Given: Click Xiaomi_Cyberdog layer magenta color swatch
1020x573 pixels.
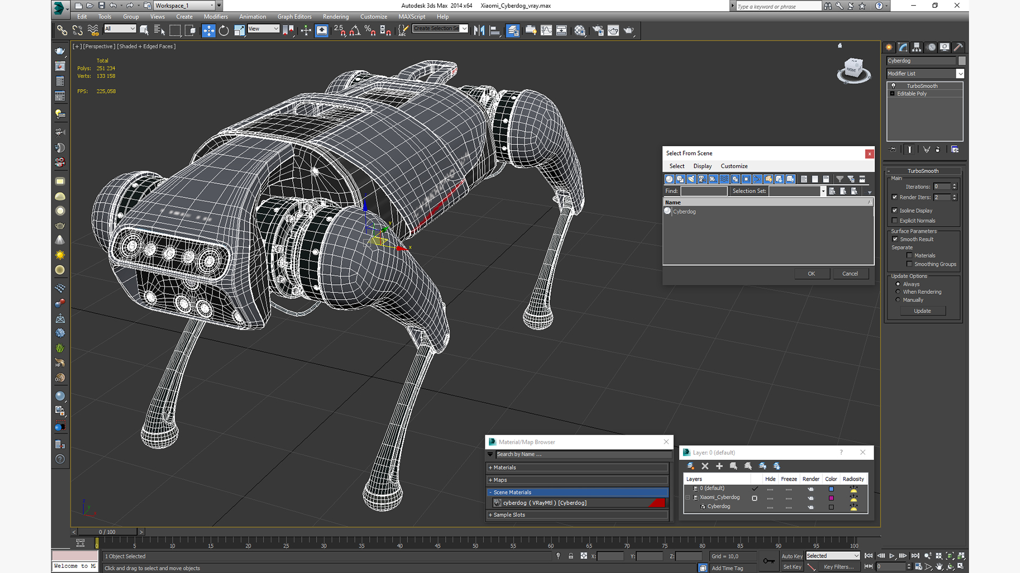Looking at the screenshot, I should point(831,498).
